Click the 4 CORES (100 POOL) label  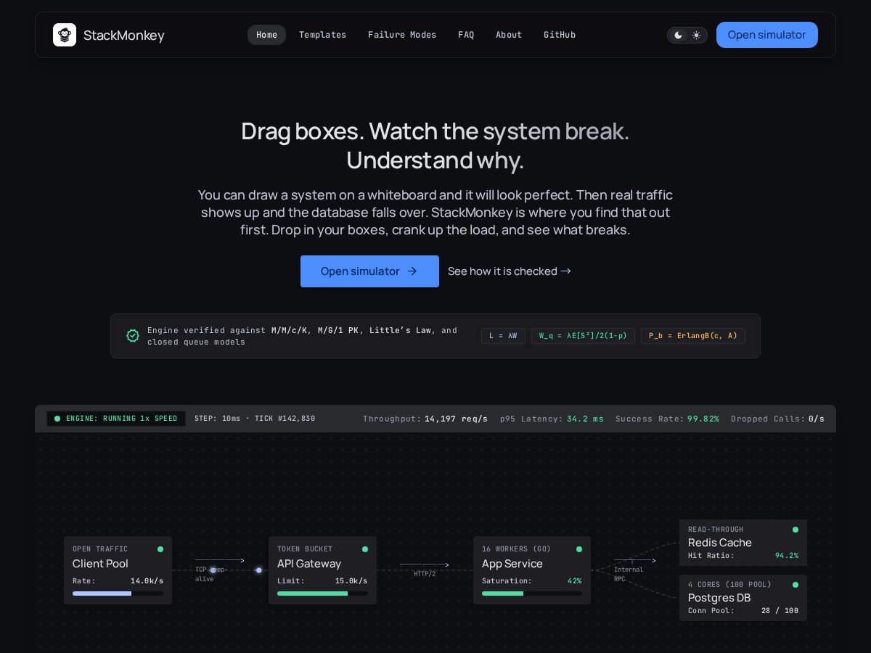[729, 585]
